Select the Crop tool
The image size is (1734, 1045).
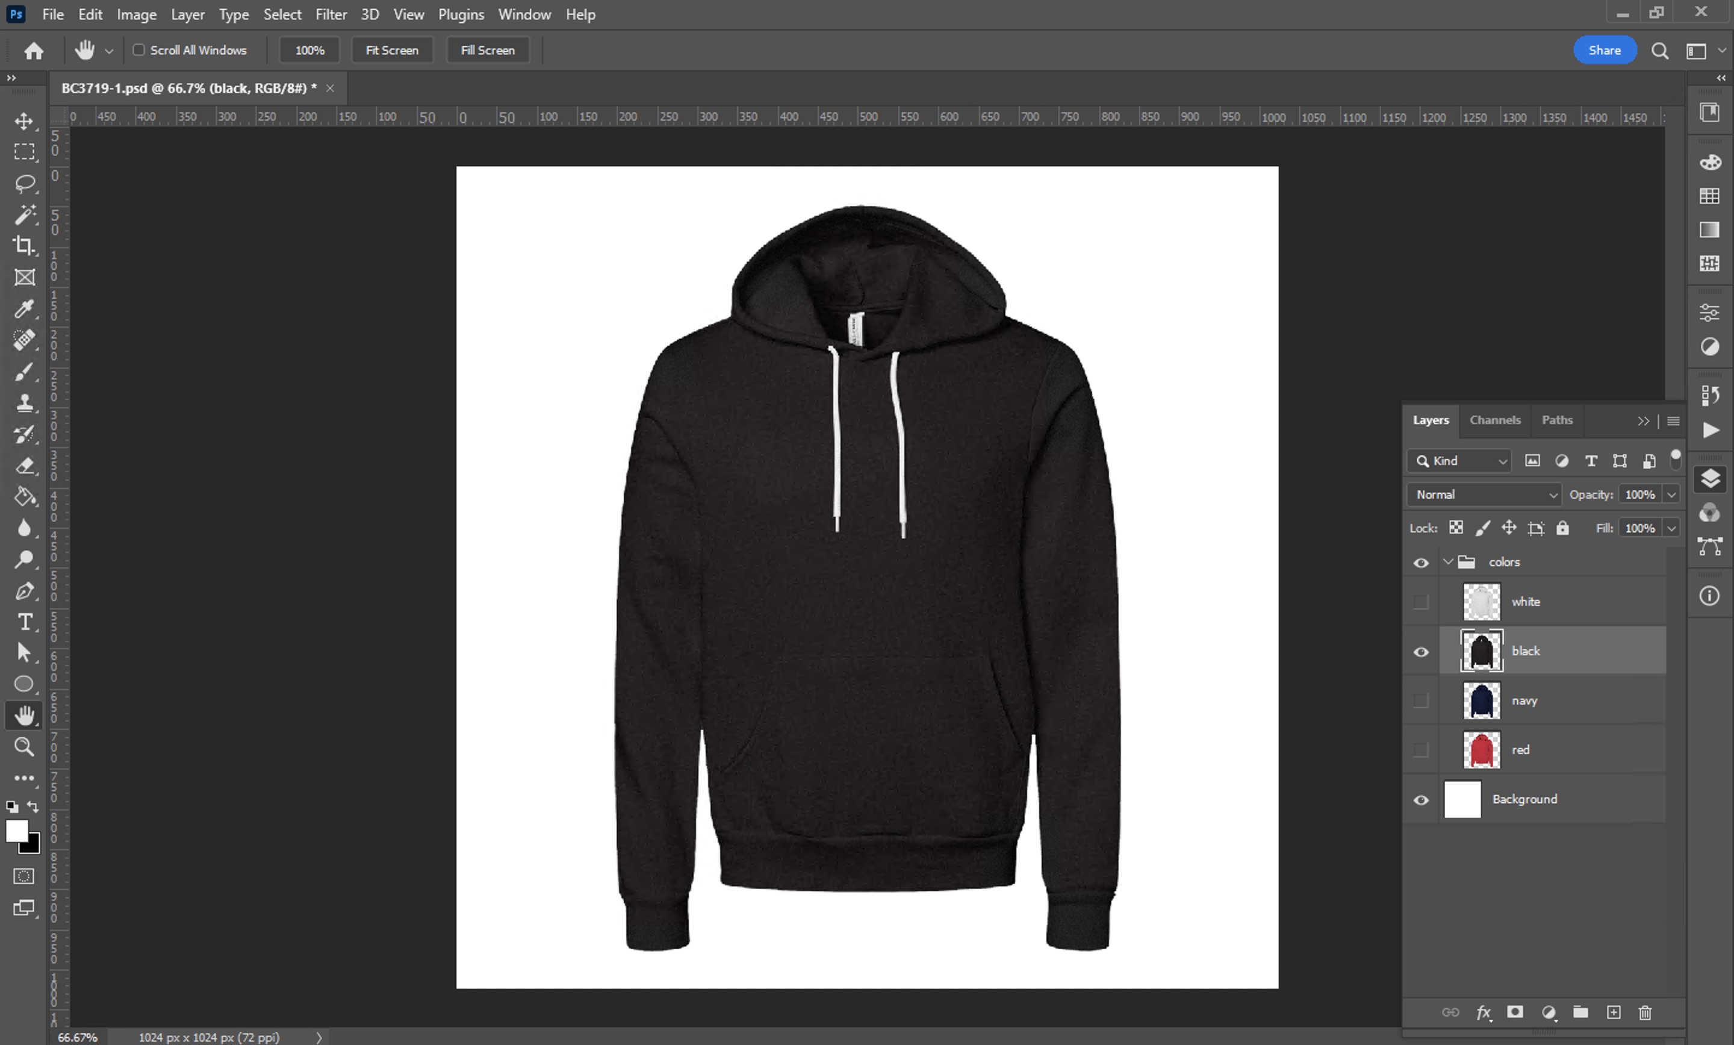coord(24,245)
